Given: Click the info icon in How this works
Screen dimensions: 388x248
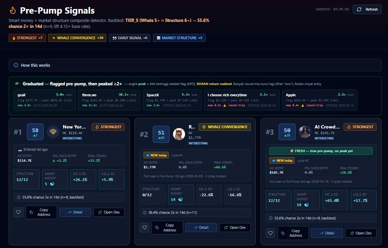Looking at the screenshot, I should pyautogui.click(x=16, y=65).
